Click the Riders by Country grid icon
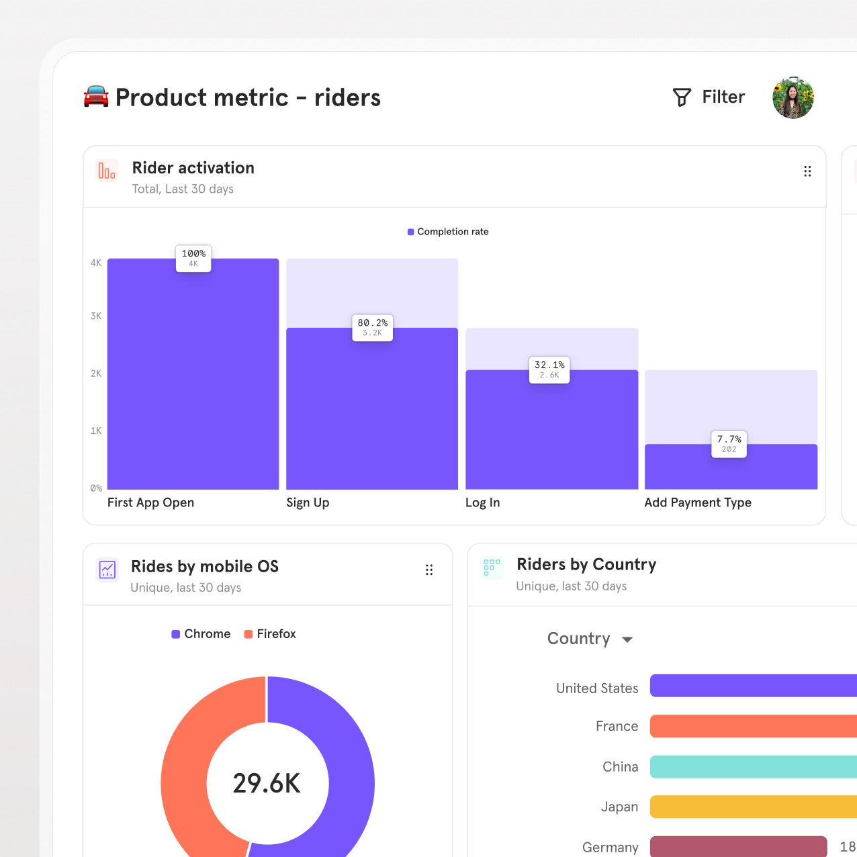Image resolution: width=857 pixels, height=857 pixels. point(492,568)
